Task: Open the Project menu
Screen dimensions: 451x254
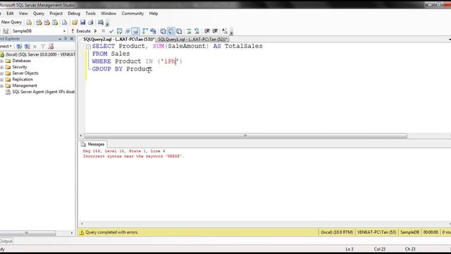Action: click(56, 13)
